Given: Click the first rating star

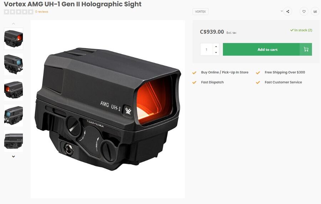Looking at the screenshot, I should tap(6, 12).
